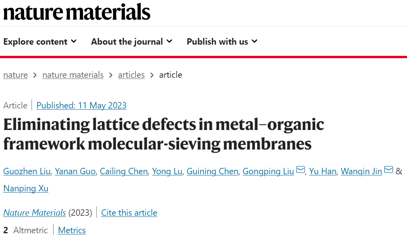
Task: Click the email icon beside Wanqin Jin
Action: [x=389, y=170]
